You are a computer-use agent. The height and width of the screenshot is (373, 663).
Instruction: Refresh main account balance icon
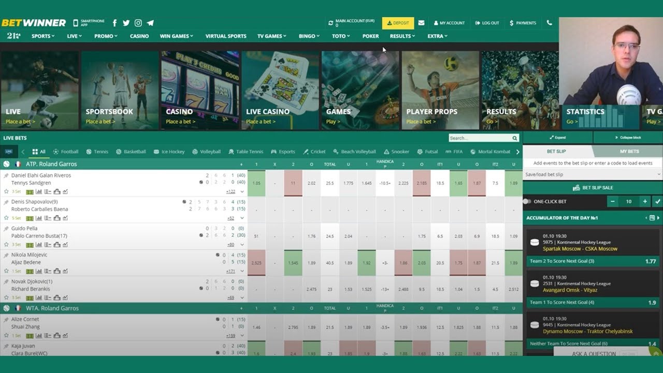[x=330, y=23]
